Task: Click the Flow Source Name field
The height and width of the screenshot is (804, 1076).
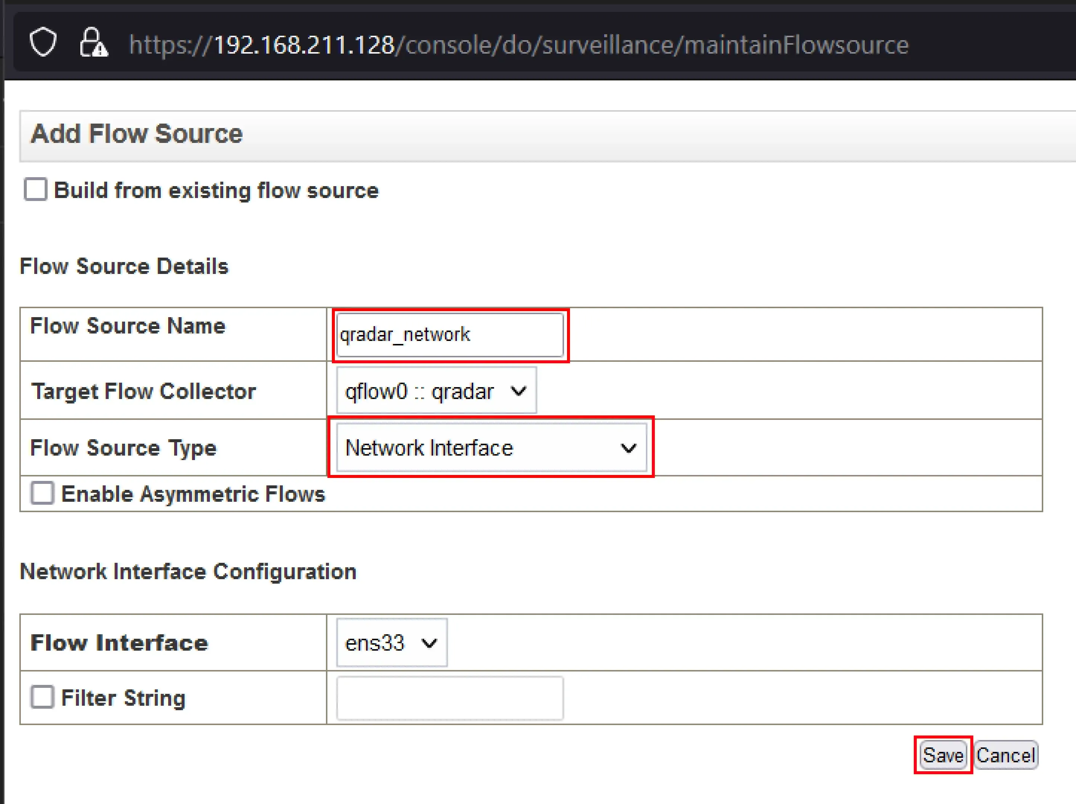Action: (x=449, y=334)
